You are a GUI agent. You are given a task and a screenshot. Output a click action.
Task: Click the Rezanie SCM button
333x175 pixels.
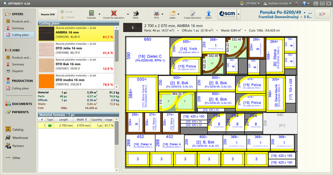click(x=48, y=14)
